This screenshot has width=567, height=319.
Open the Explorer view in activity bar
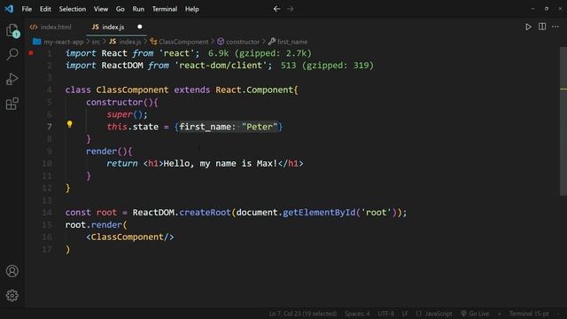pyautogui.click(x=12, y=30)
